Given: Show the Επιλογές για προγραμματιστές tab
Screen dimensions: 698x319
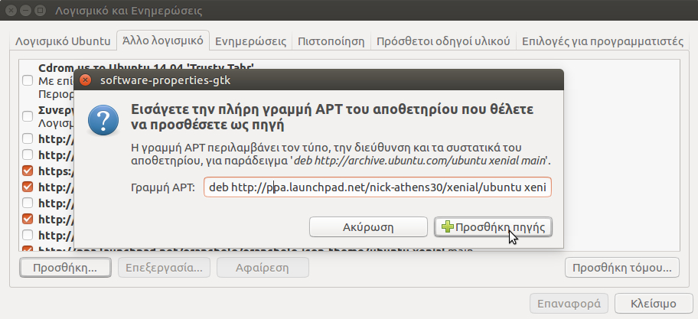Looking at the screenshot, I should click(x=602, y=41).
